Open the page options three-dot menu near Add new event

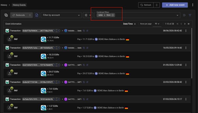point(192,5)
